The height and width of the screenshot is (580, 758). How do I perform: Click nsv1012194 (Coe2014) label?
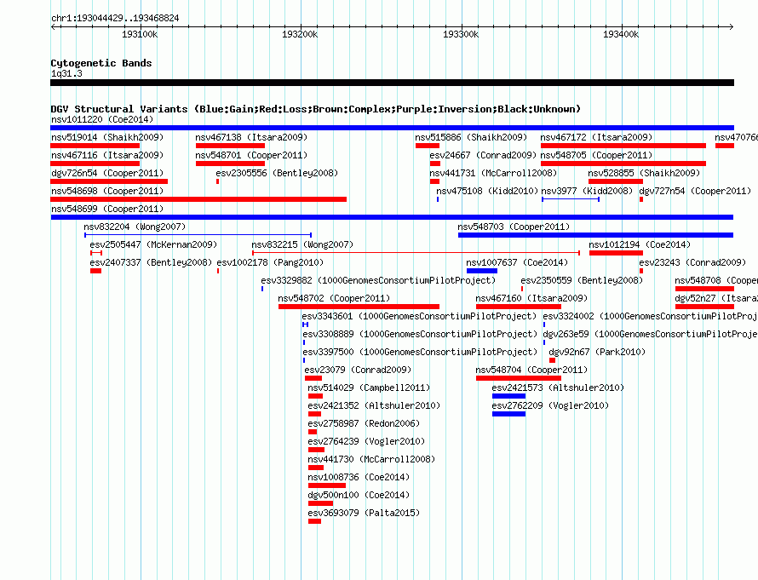[640, 244]
